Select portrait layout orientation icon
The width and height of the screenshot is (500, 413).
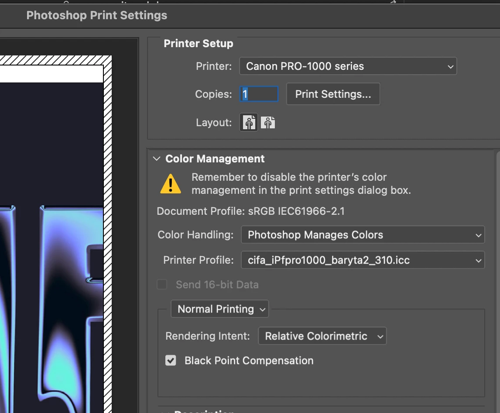(249, 123)
